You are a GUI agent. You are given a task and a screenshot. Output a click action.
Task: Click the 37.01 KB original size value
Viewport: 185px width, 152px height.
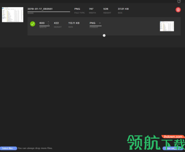pyautogui.click(x=123, y=9)
